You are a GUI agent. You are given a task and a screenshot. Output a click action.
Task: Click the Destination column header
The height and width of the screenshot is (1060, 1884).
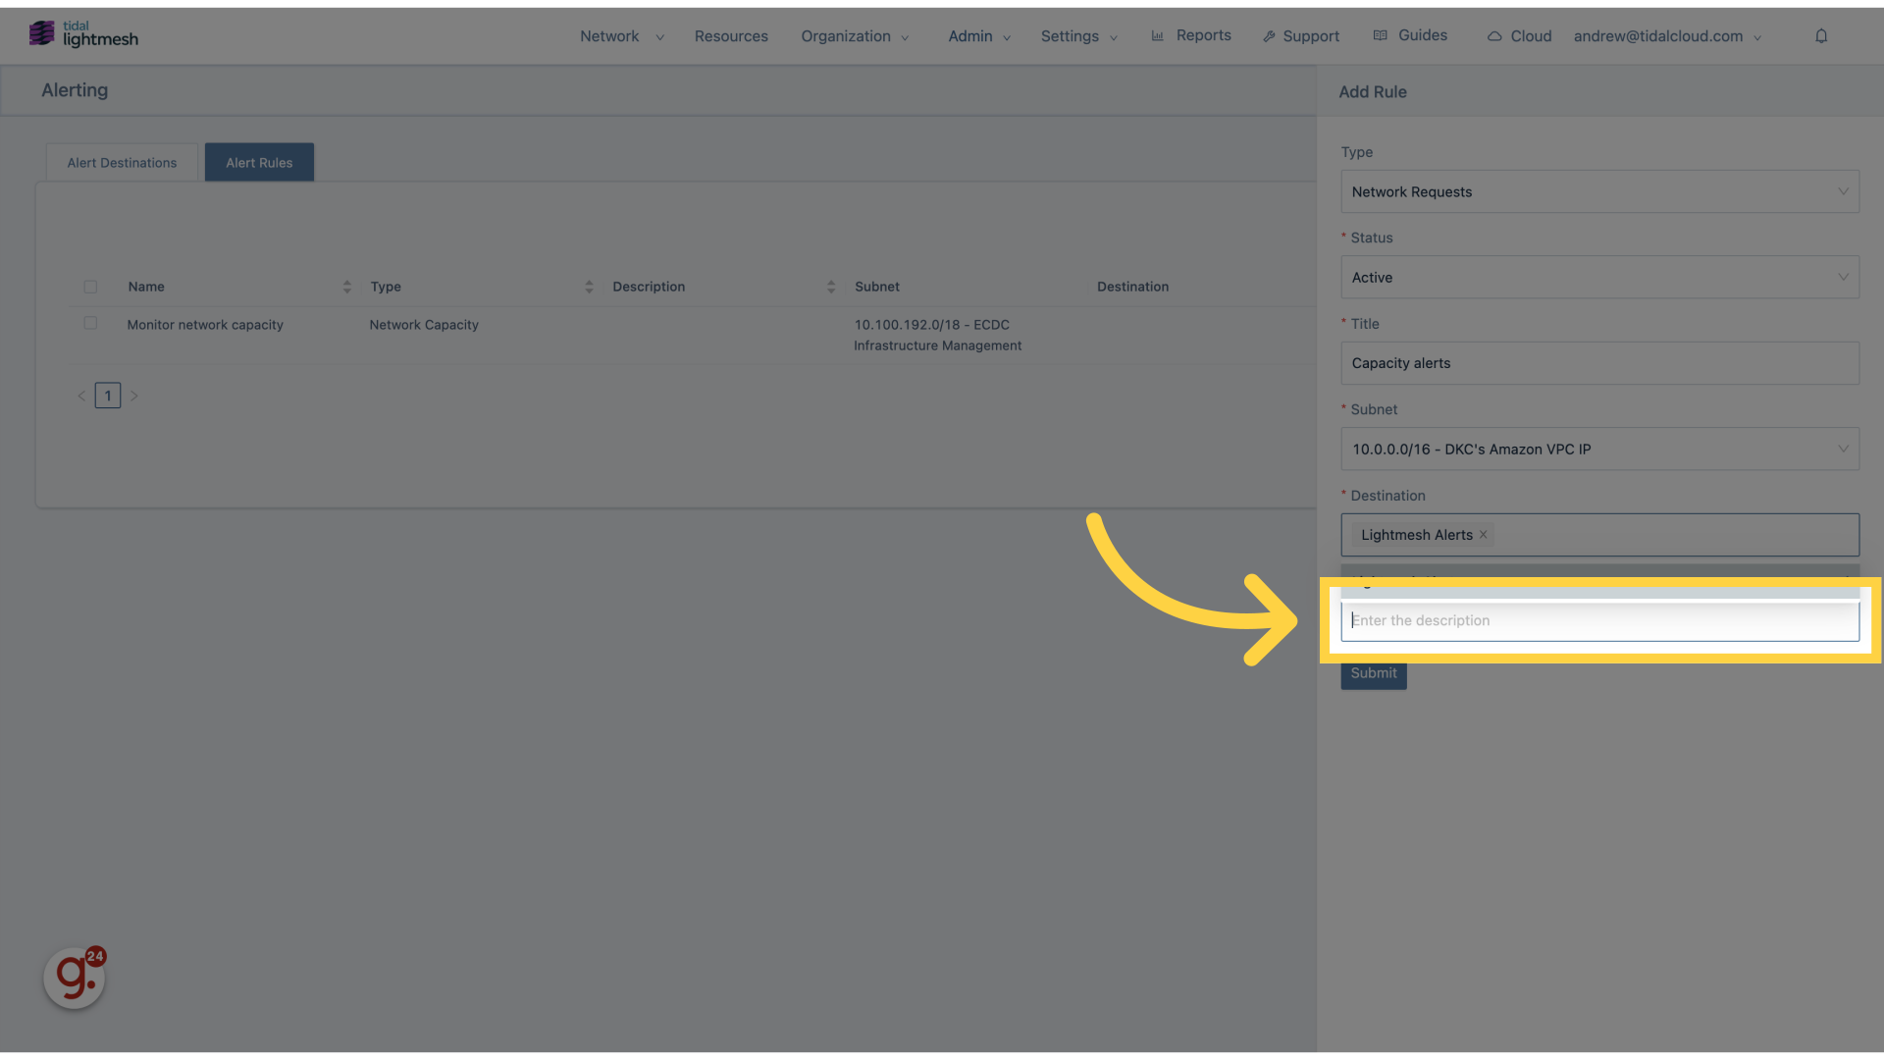[1132, 287]
